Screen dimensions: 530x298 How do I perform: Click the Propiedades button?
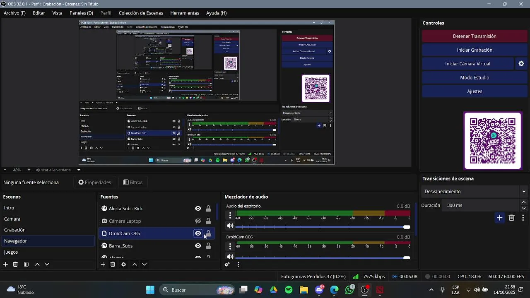pyautogui.click(x=95, y=182)
